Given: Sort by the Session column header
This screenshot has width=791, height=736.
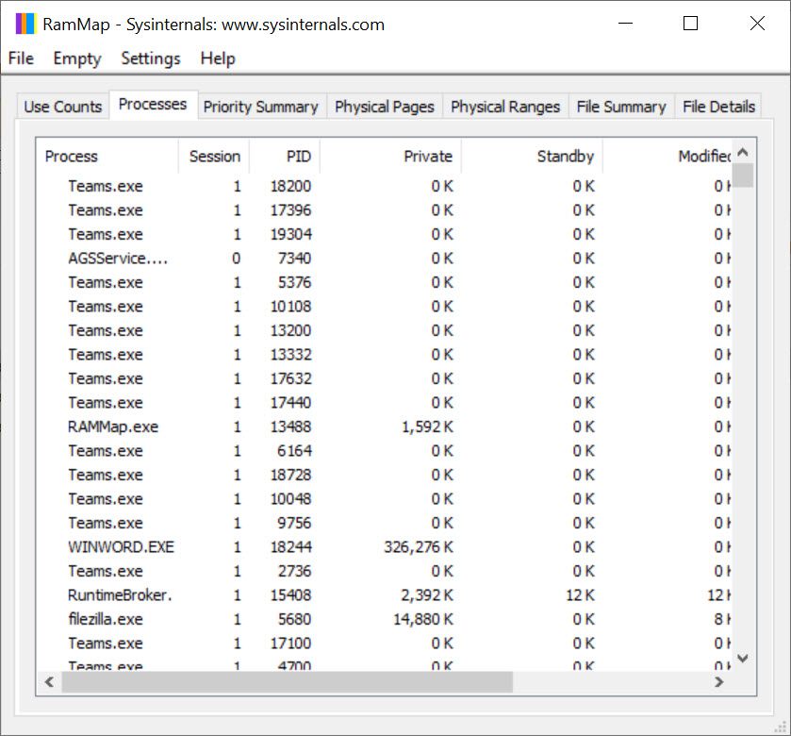Looking at the screenshot, I should (214, 157).
